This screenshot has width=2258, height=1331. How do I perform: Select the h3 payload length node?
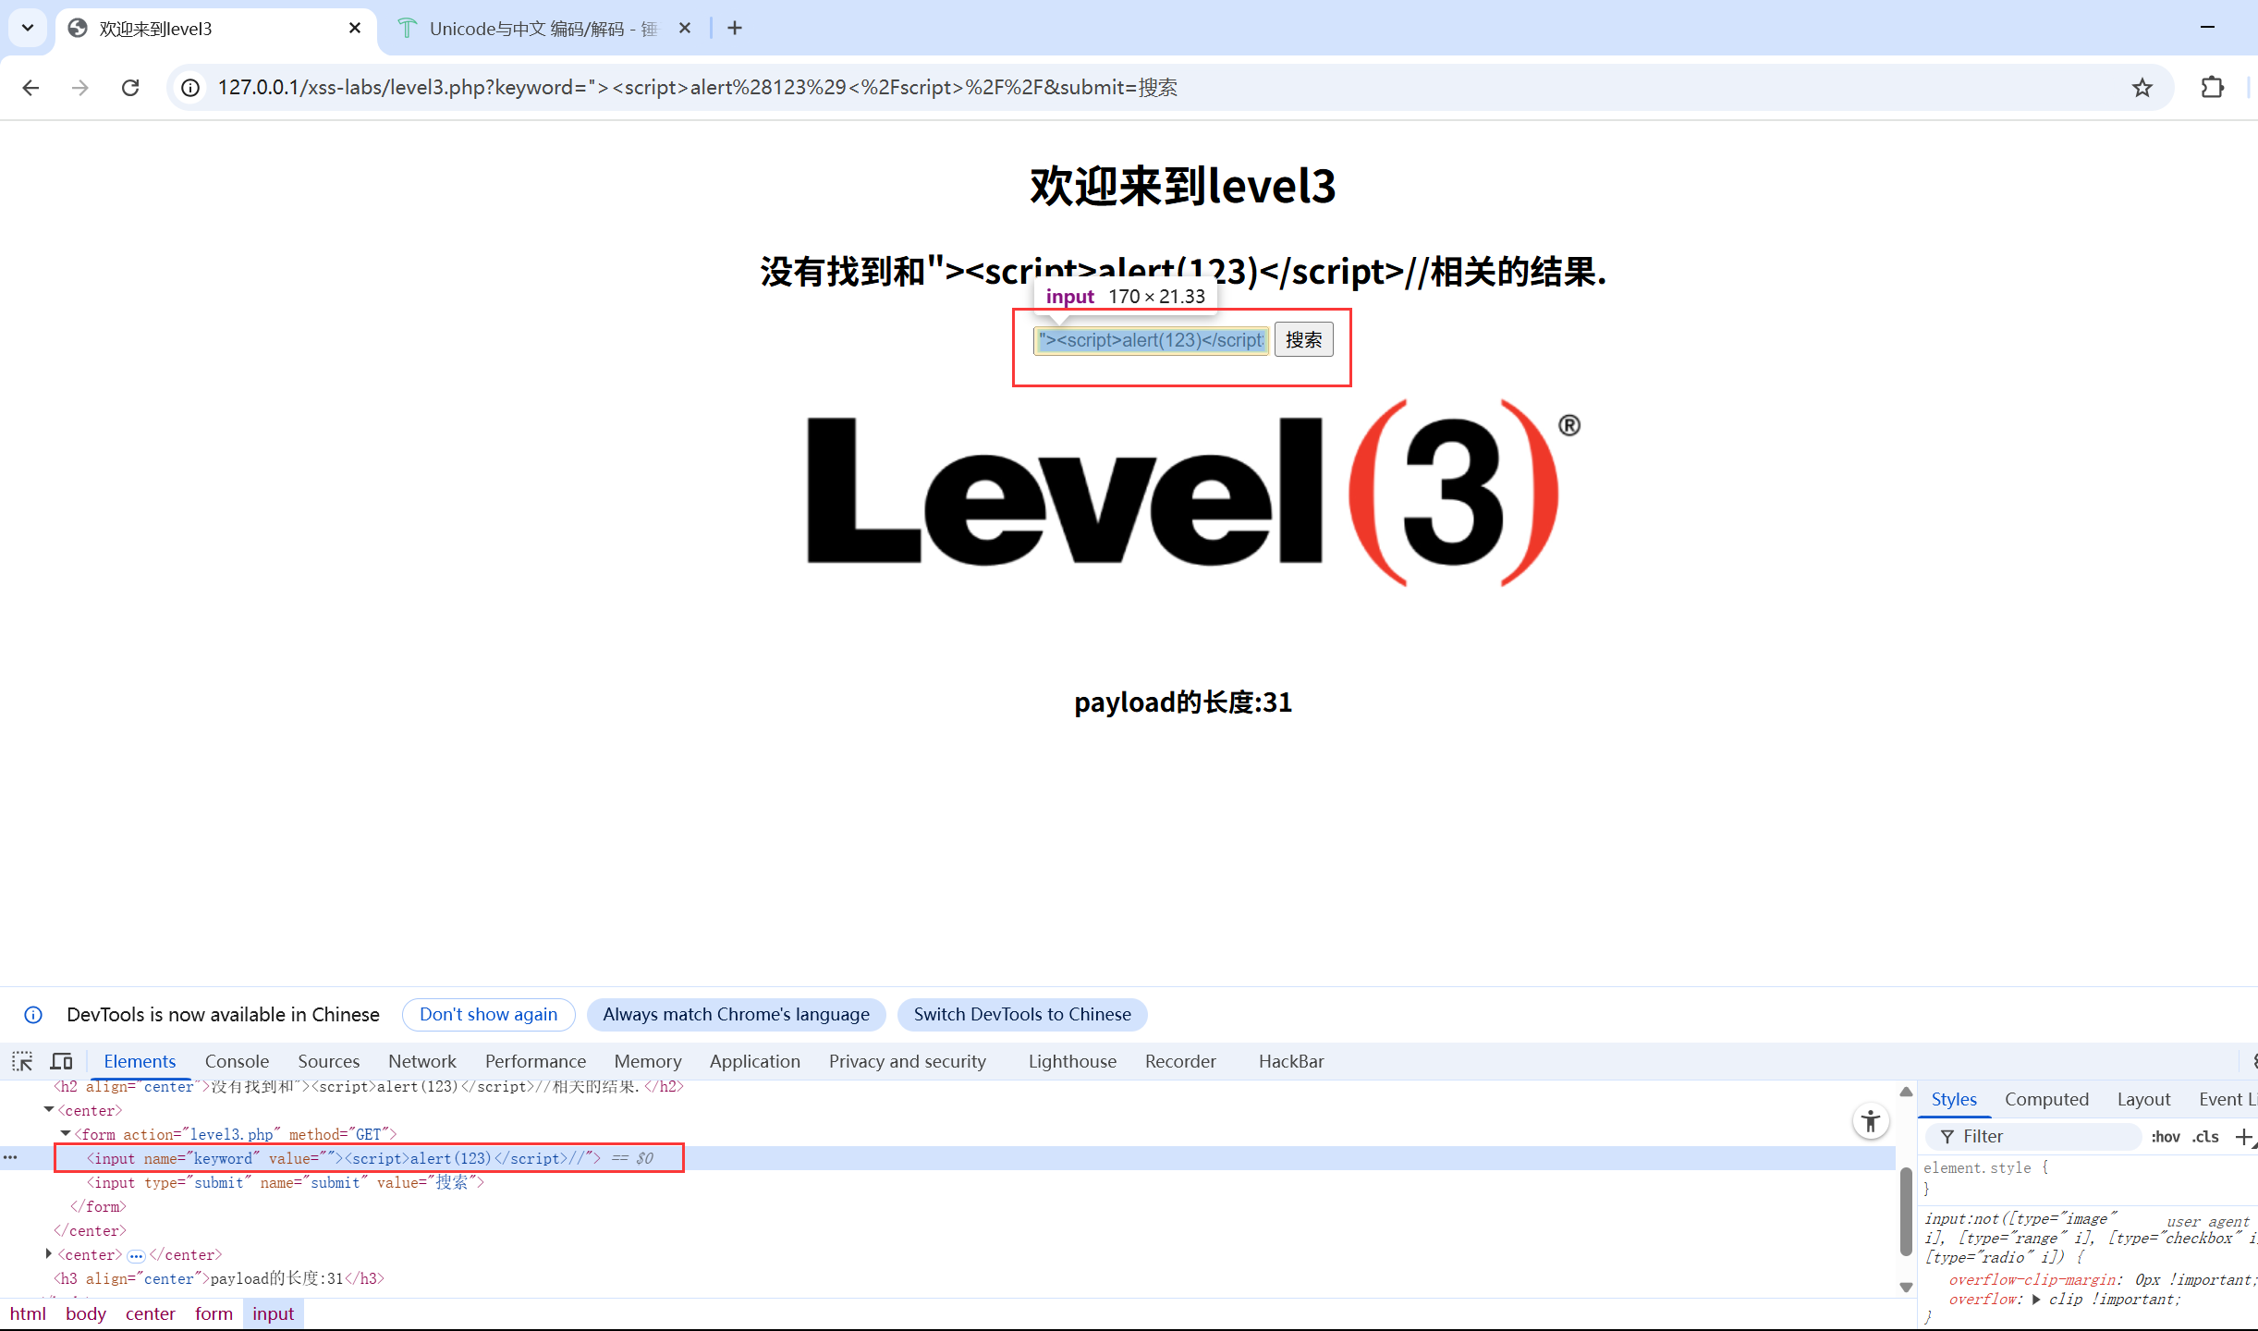click(218, 1278)
